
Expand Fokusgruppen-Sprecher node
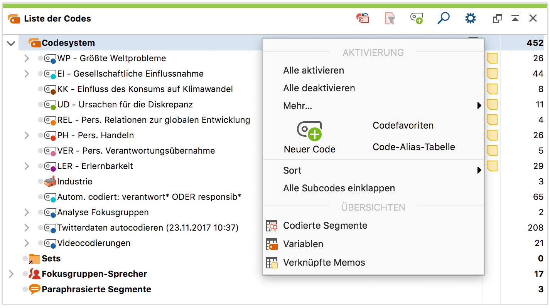click(x=11, y=274)
